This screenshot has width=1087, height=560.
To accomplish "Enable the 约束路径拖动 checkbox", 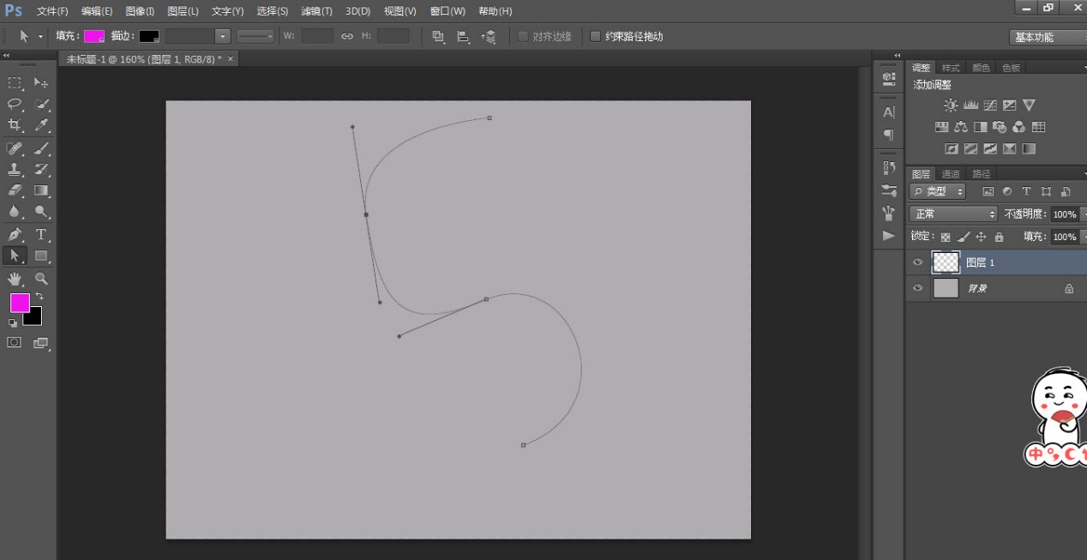I will tap(596, 36).
